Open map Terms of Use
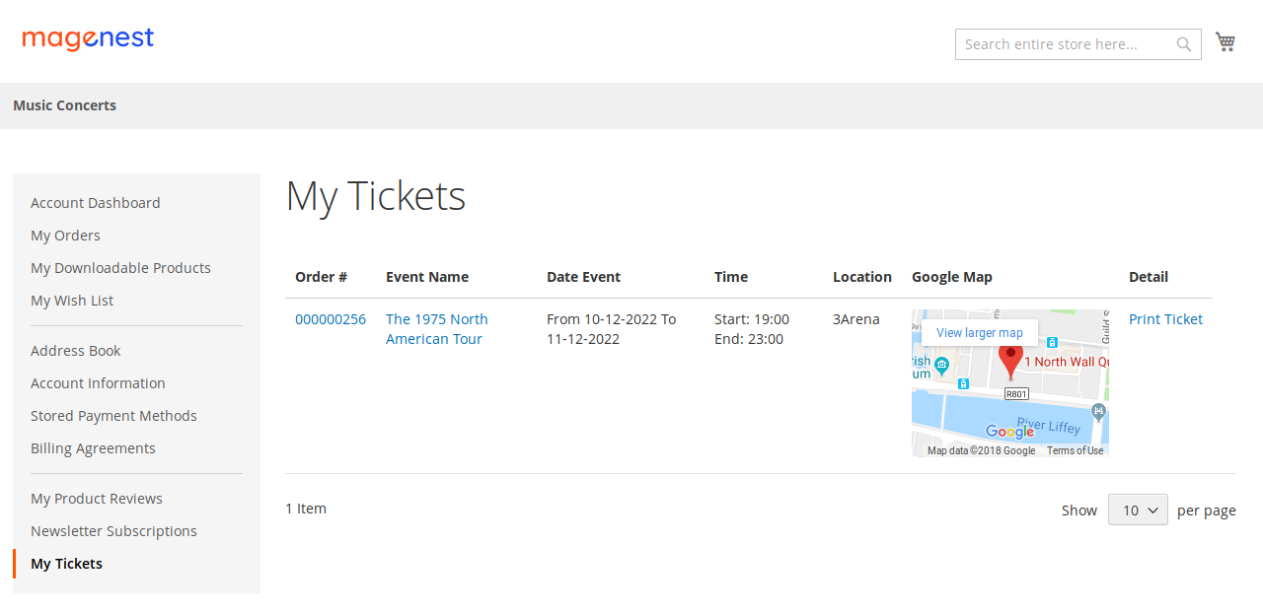The image size is (1263, 613). coord(1076,450)
